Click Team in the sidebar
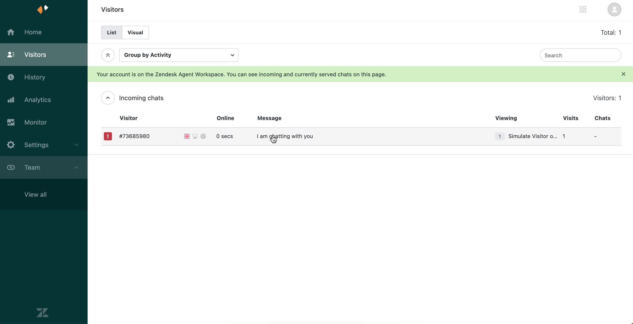Screen dimensions: 633x324 pyautogui.click(x=44, y=168)
